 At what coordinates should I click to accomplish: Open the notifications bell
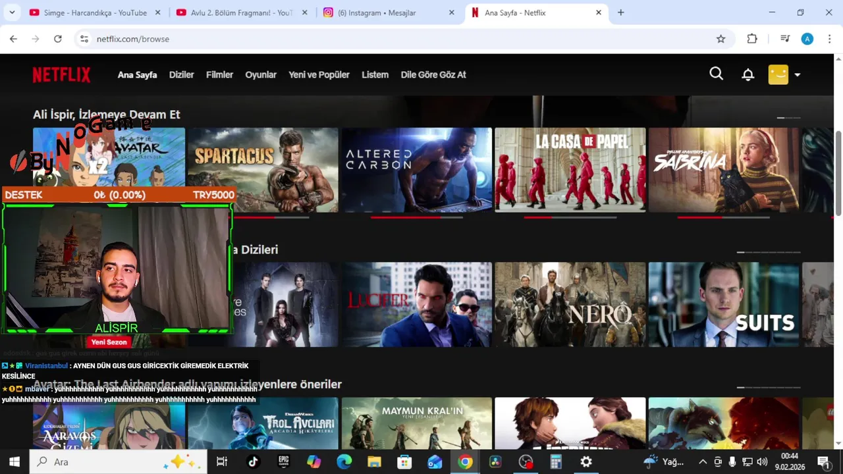tap(748, 74)
